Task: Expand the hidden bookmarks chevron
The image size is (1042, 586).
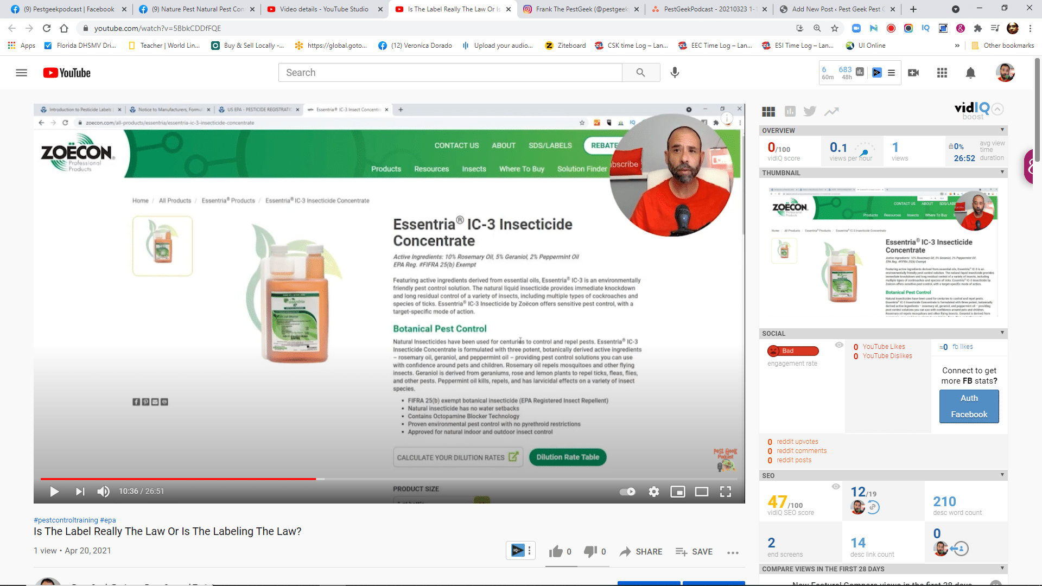Action: (957, 46)
